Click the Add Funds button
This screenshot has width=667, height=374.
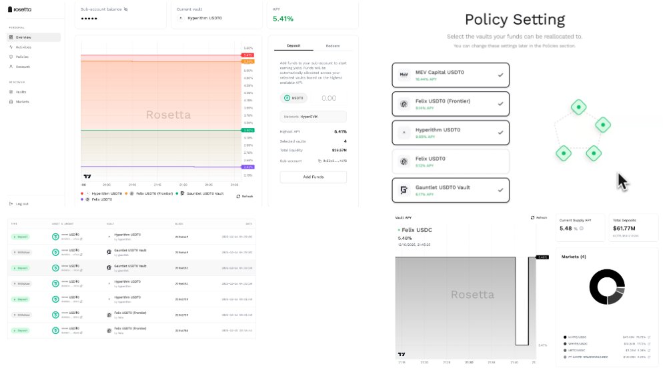tap(313, 177)
